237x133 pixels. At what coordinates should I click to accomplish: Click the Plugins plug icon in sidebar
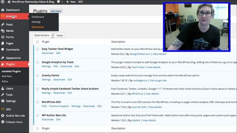tap(3, 64)
